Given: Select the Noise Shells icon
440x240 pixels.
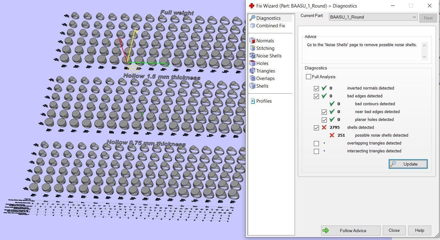Looking at the screenshot, I should tap(252, 56).
